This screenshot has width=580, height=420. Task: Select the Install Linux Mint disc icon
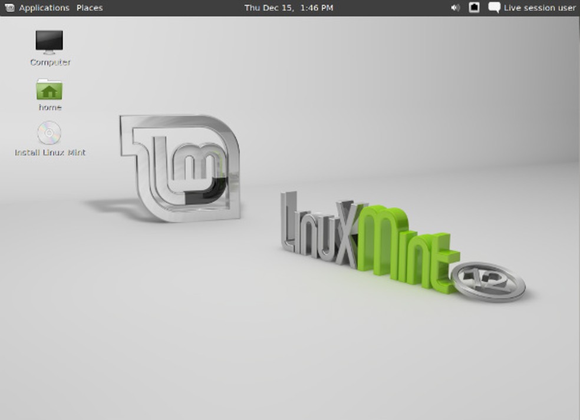(x=49, y=133)
